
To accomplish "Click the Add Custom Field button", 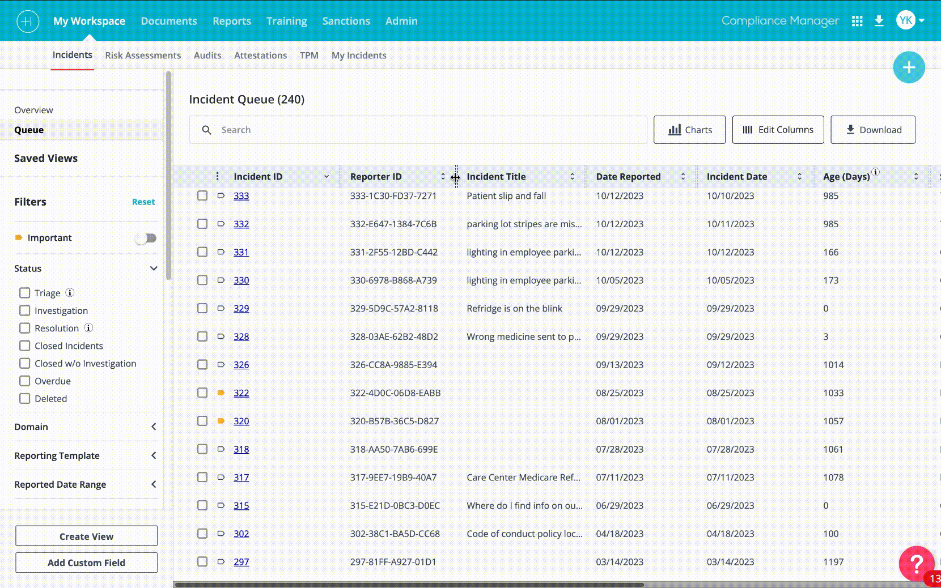I will point(86,563).
